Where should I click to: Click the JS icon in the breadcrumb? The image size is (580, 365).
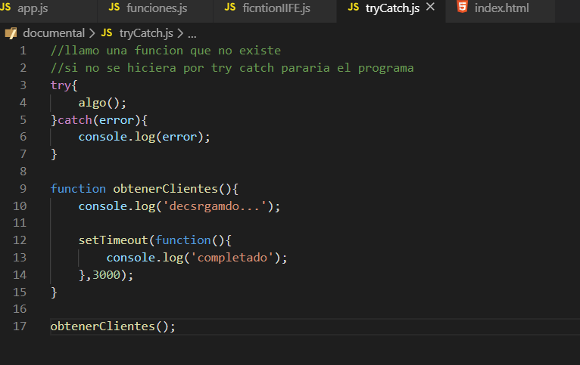(107, 32)
